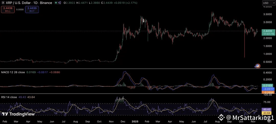Click the 0.2000 MACD axis label
Screen dimensions: 276x124
268,79
